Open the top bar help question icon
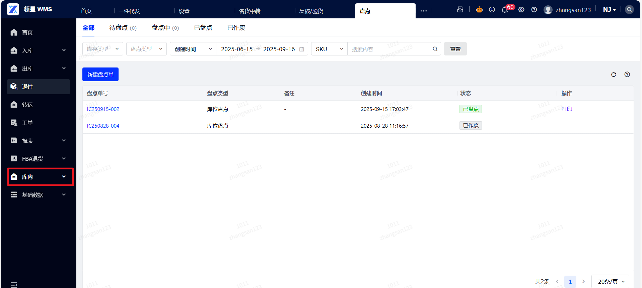642x288 pixels. pyautogui.click(x=534, y=10)
